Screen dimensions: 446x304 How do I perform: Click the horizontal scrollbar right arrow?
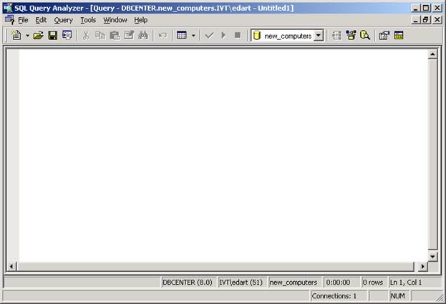pyautogui.click(x=422, y=267)
